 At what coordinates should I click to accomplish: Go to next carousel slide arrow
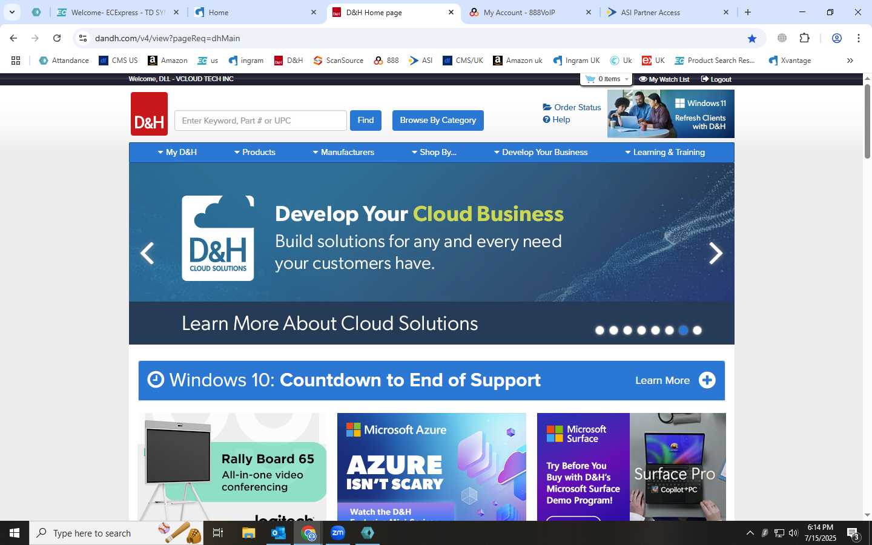pyautogui.click(x=716, y=253)
